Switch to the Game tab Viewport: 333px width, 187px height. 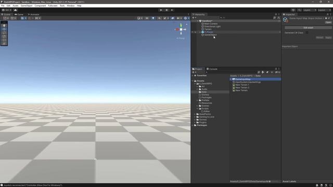pos(19,15)
